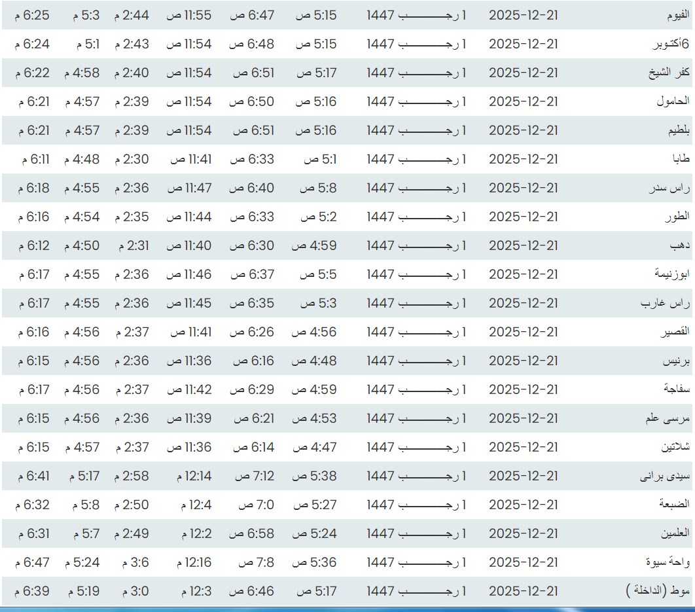Click 4:48 ص time in برنيس row
Image resolution: width=695 pixels, height=612 pixels.
point(314,361)
